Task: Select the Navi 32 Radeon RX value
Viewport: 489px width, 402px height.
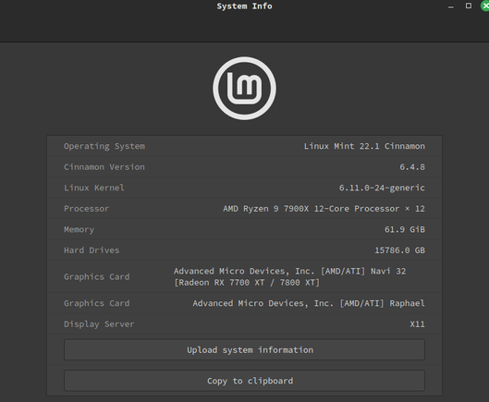Action: coord(289,277)
